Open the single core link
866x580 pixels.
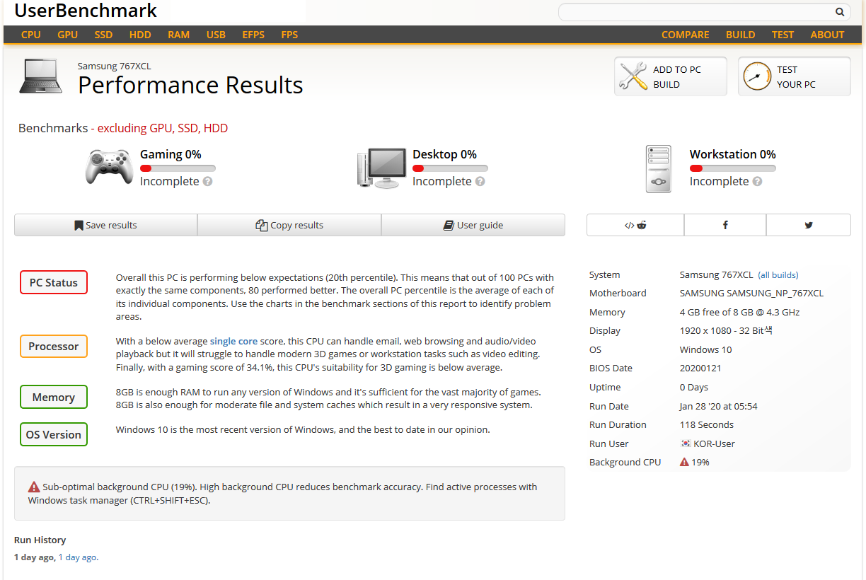pyautogui.click(x=233, y=341)
